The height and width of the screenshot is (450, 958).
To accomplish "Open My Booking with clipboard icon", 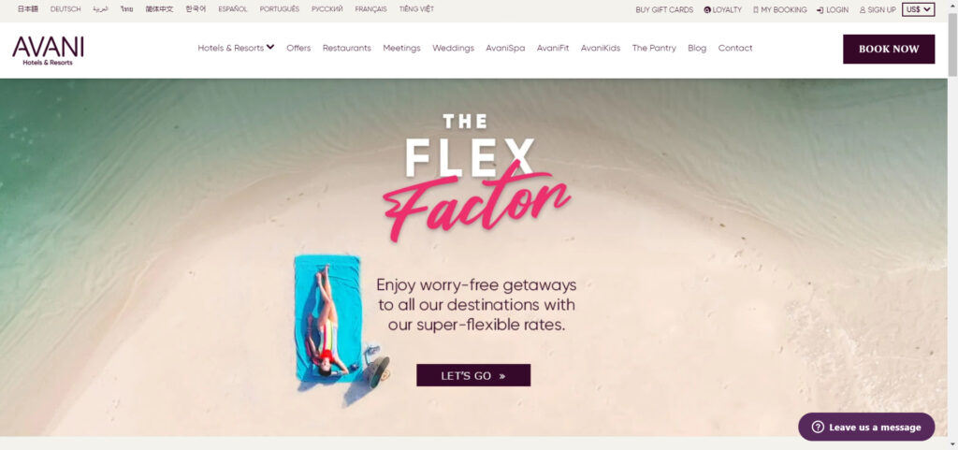I will [x=756, y=9].
